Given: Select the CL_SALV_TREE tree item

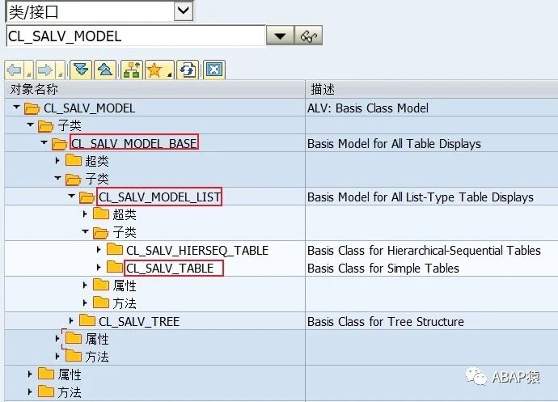Looking at the screenshot, I should tap(139, 322).
